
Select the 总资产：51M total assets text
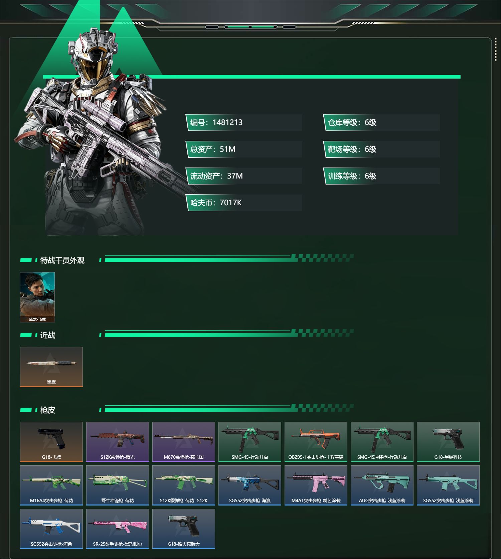point(213,149)
